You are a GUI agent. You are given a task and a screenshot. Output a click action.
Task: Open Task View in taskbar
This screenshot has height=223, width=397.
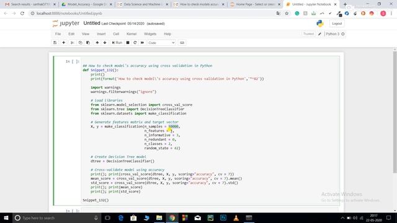pos(107,217)
